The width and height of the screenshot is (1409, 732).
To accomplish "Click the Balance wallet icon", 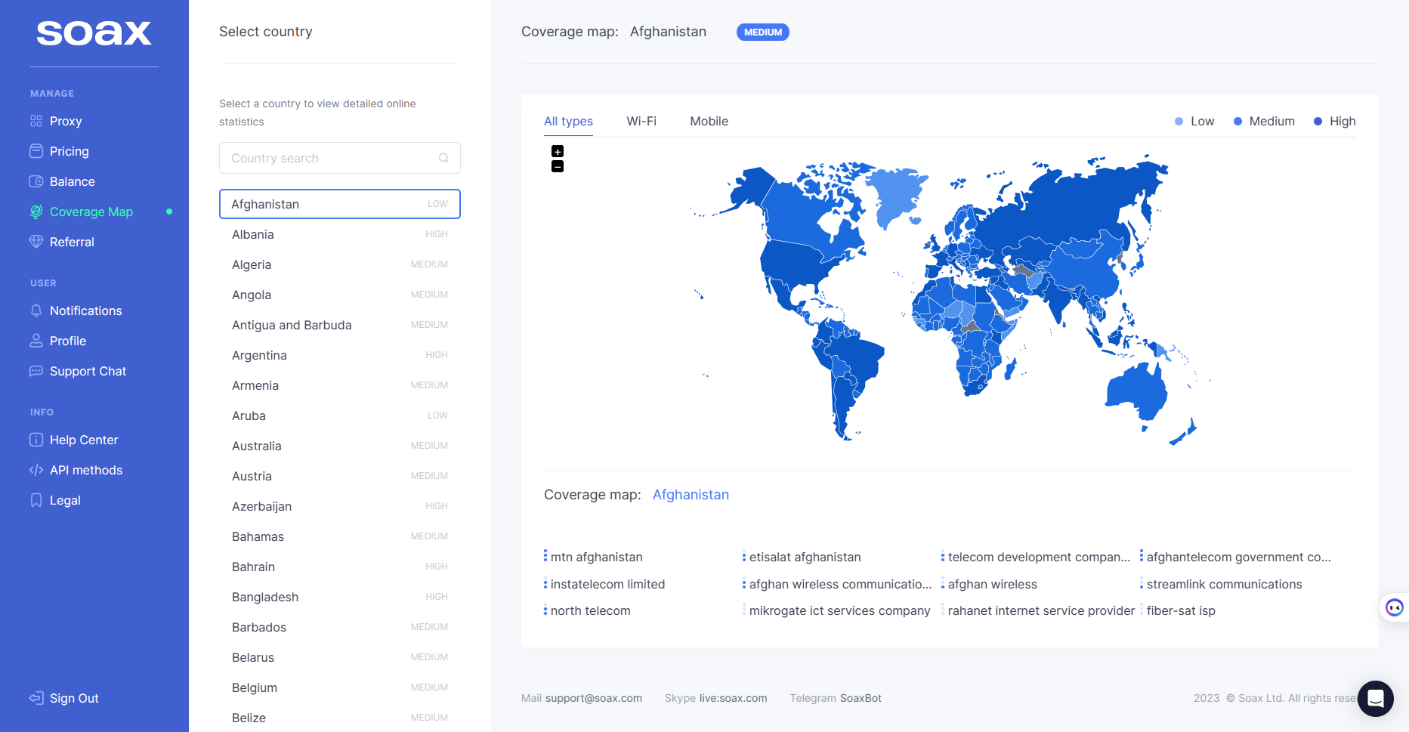I will (36, 181).
